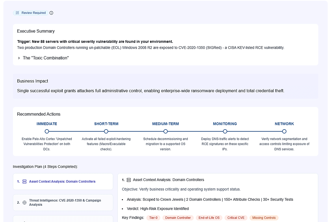333x222 pixels.
Task: Click server icon in detail panel header
Action: point(129,180)
